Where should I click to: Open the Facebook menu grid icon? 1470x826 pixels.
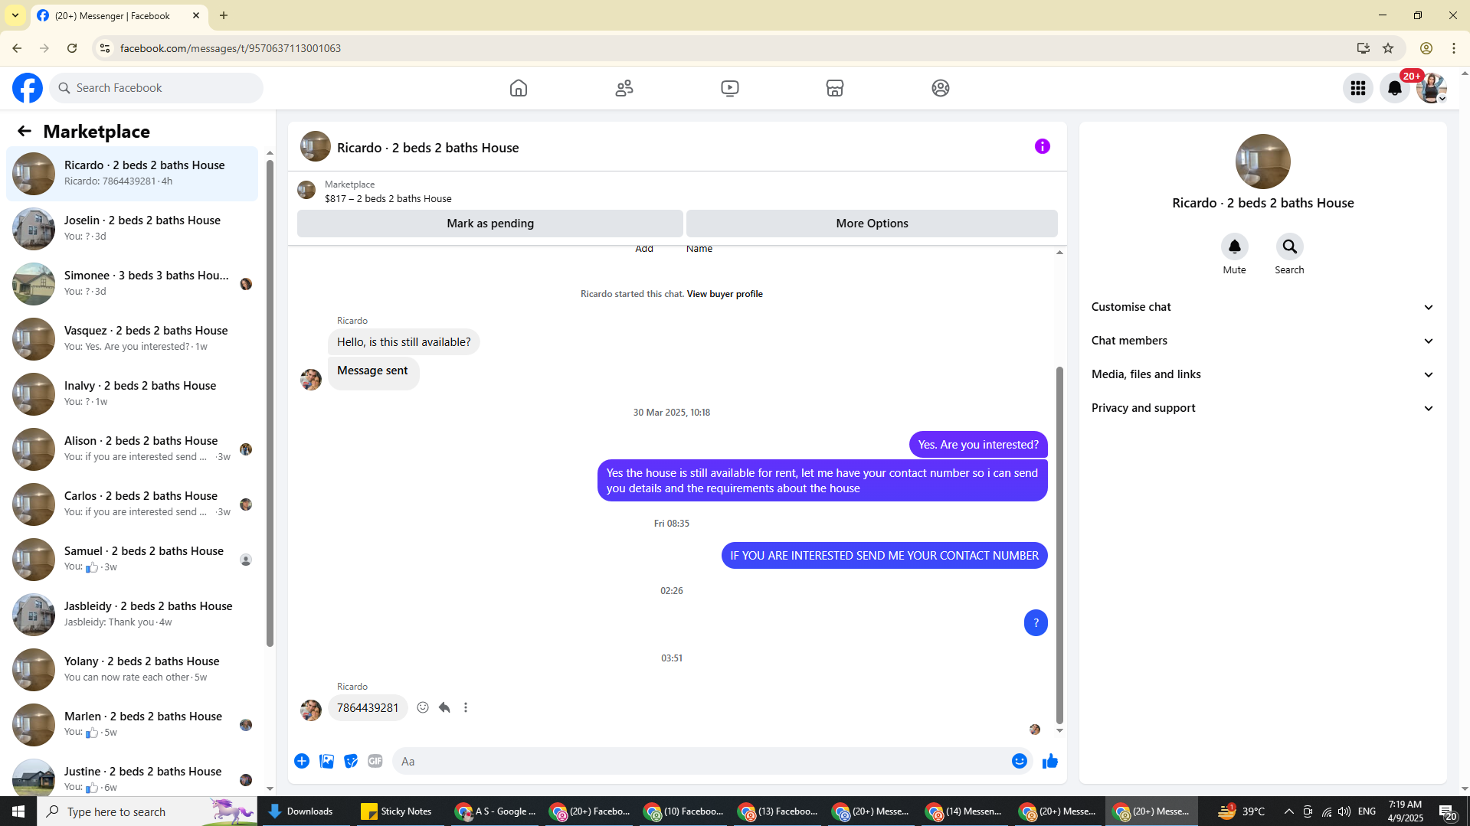coord(1358,88)
